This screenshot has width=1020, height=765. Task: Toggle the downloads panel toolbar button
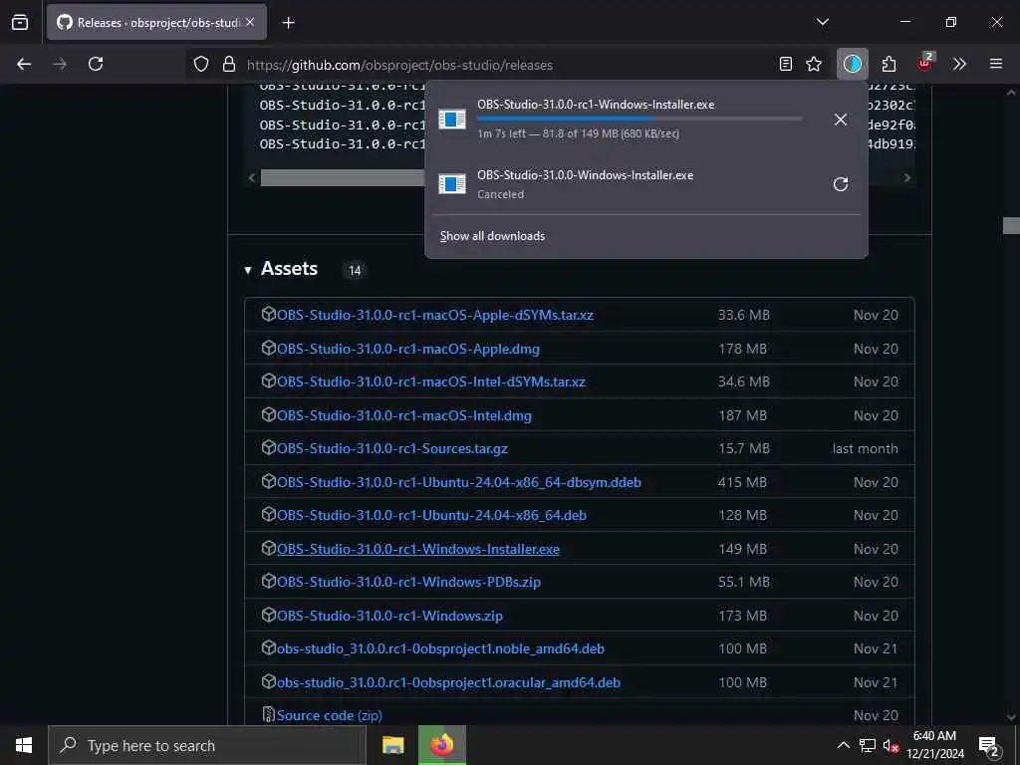853,64
